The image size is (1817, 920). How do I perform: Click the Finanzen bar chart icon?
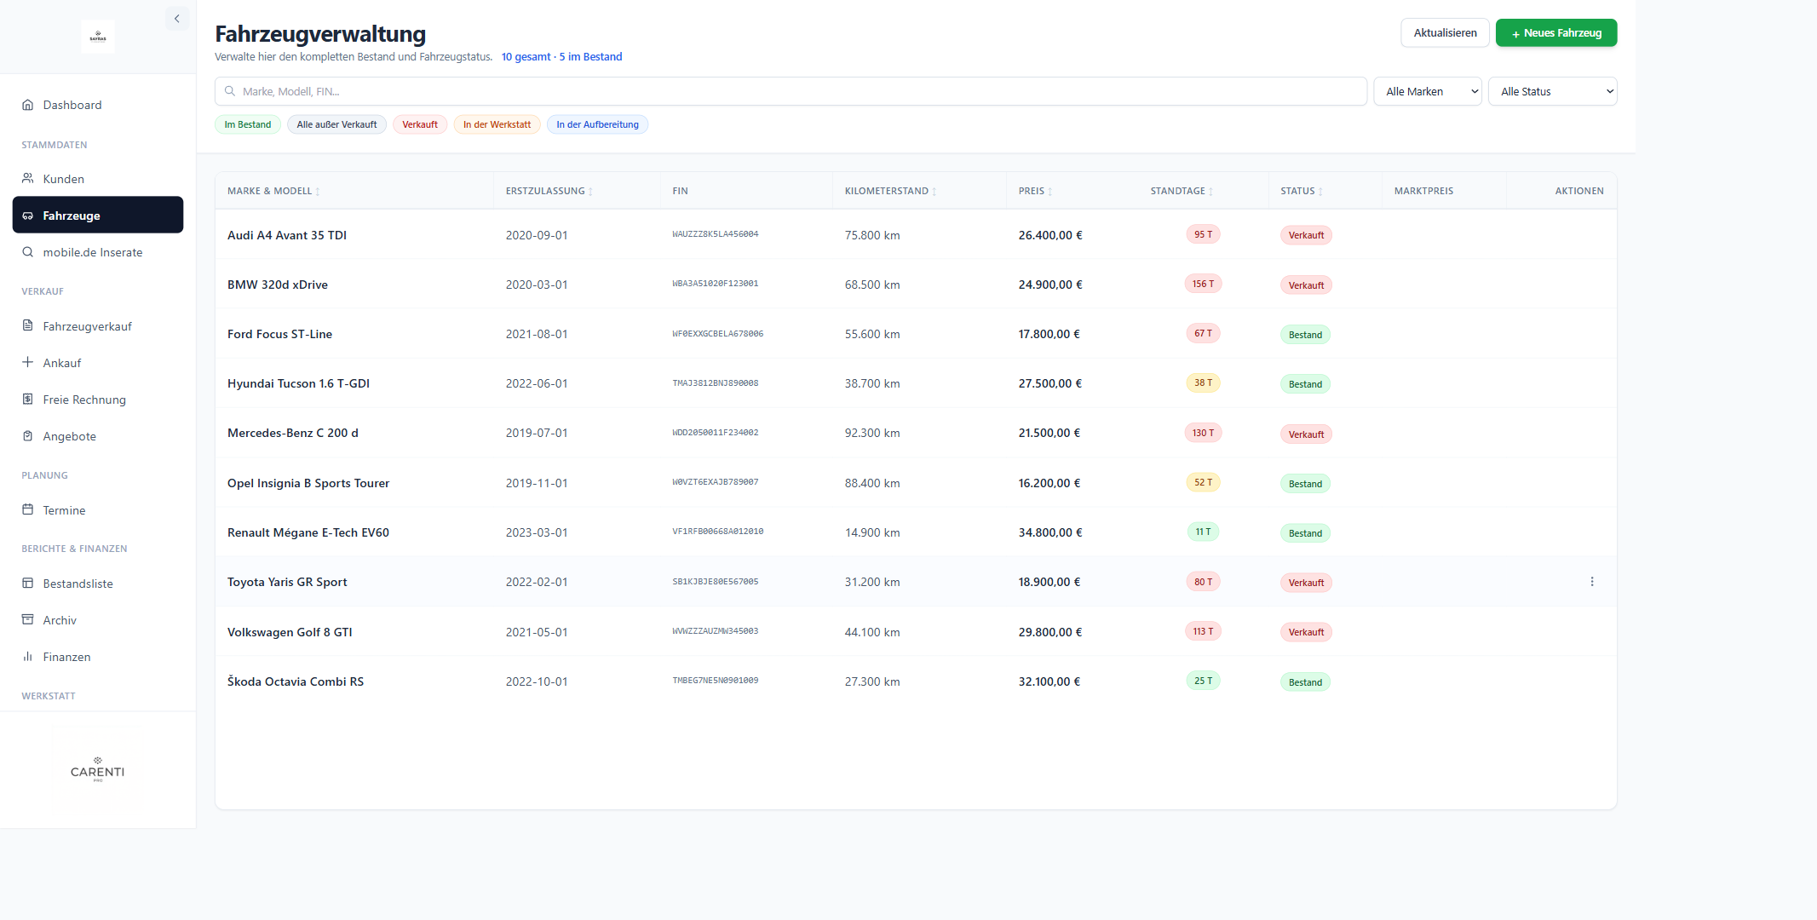click(x=28, y=656)
